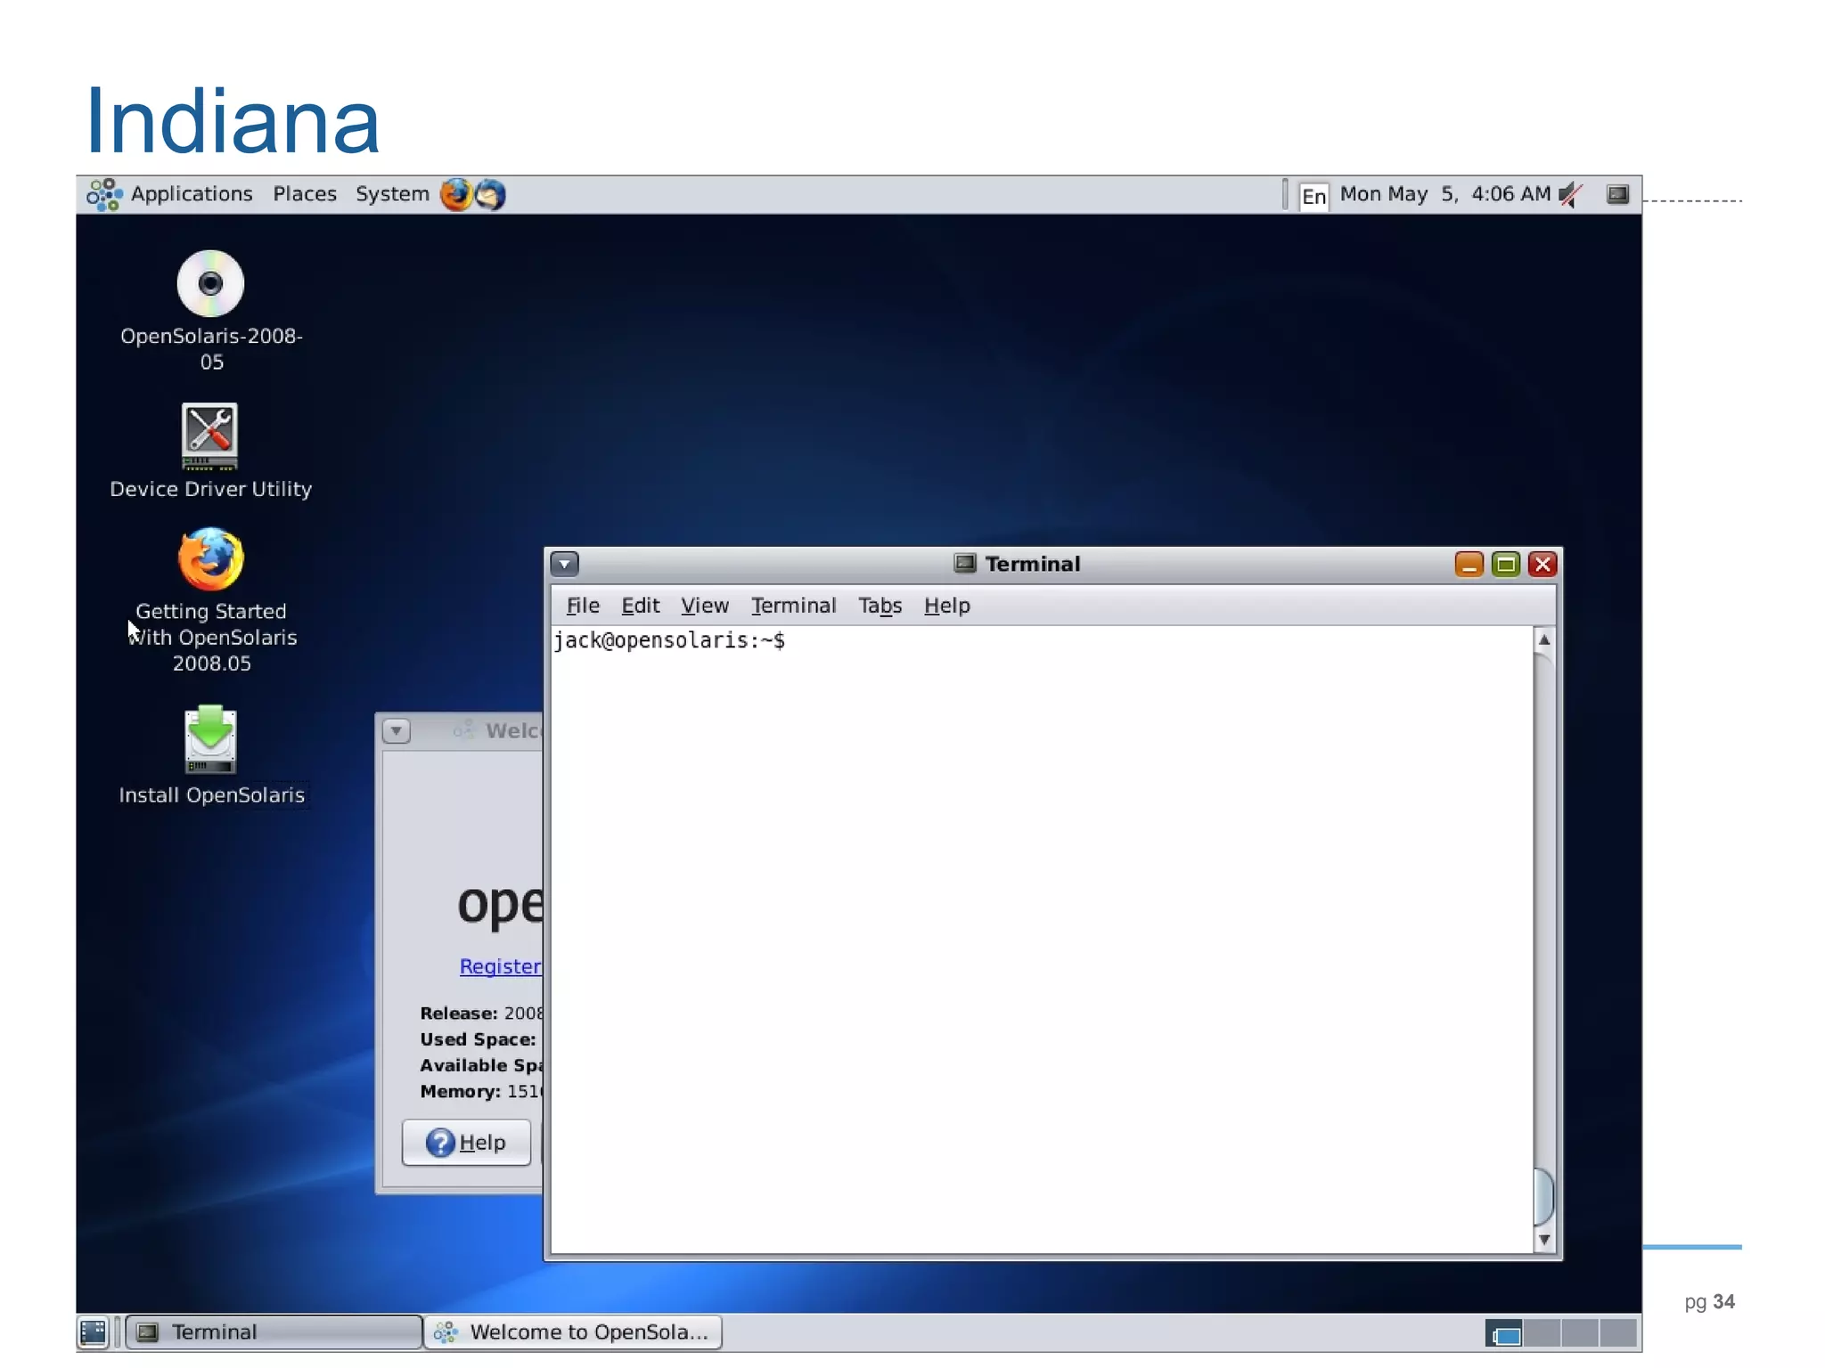Image resolution: width=1825 pixels, height=1368 pixels.
Task: Click in the terminal at the jack@opensolaris prompt
Action: tap(669, 640)
